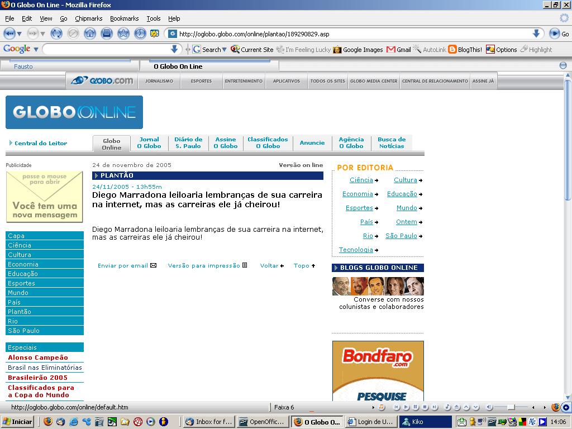The width and height of the screenshot is (572, 429).
Task: Open the Chipmarks menu
Action: [x=89, y=18]
